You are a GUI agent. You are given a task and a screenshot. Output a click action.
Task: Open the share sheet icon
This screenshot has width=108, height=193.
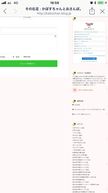pyautogui.click(x=92, y=11)
